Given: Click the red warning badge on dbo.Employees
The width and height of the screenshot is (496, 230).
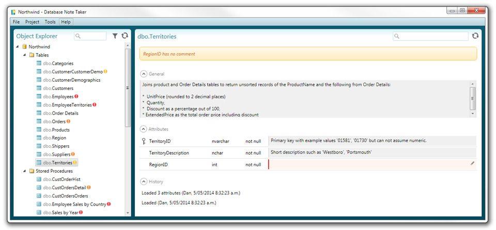Looking at the screenshot, I should tap(76, 97).
